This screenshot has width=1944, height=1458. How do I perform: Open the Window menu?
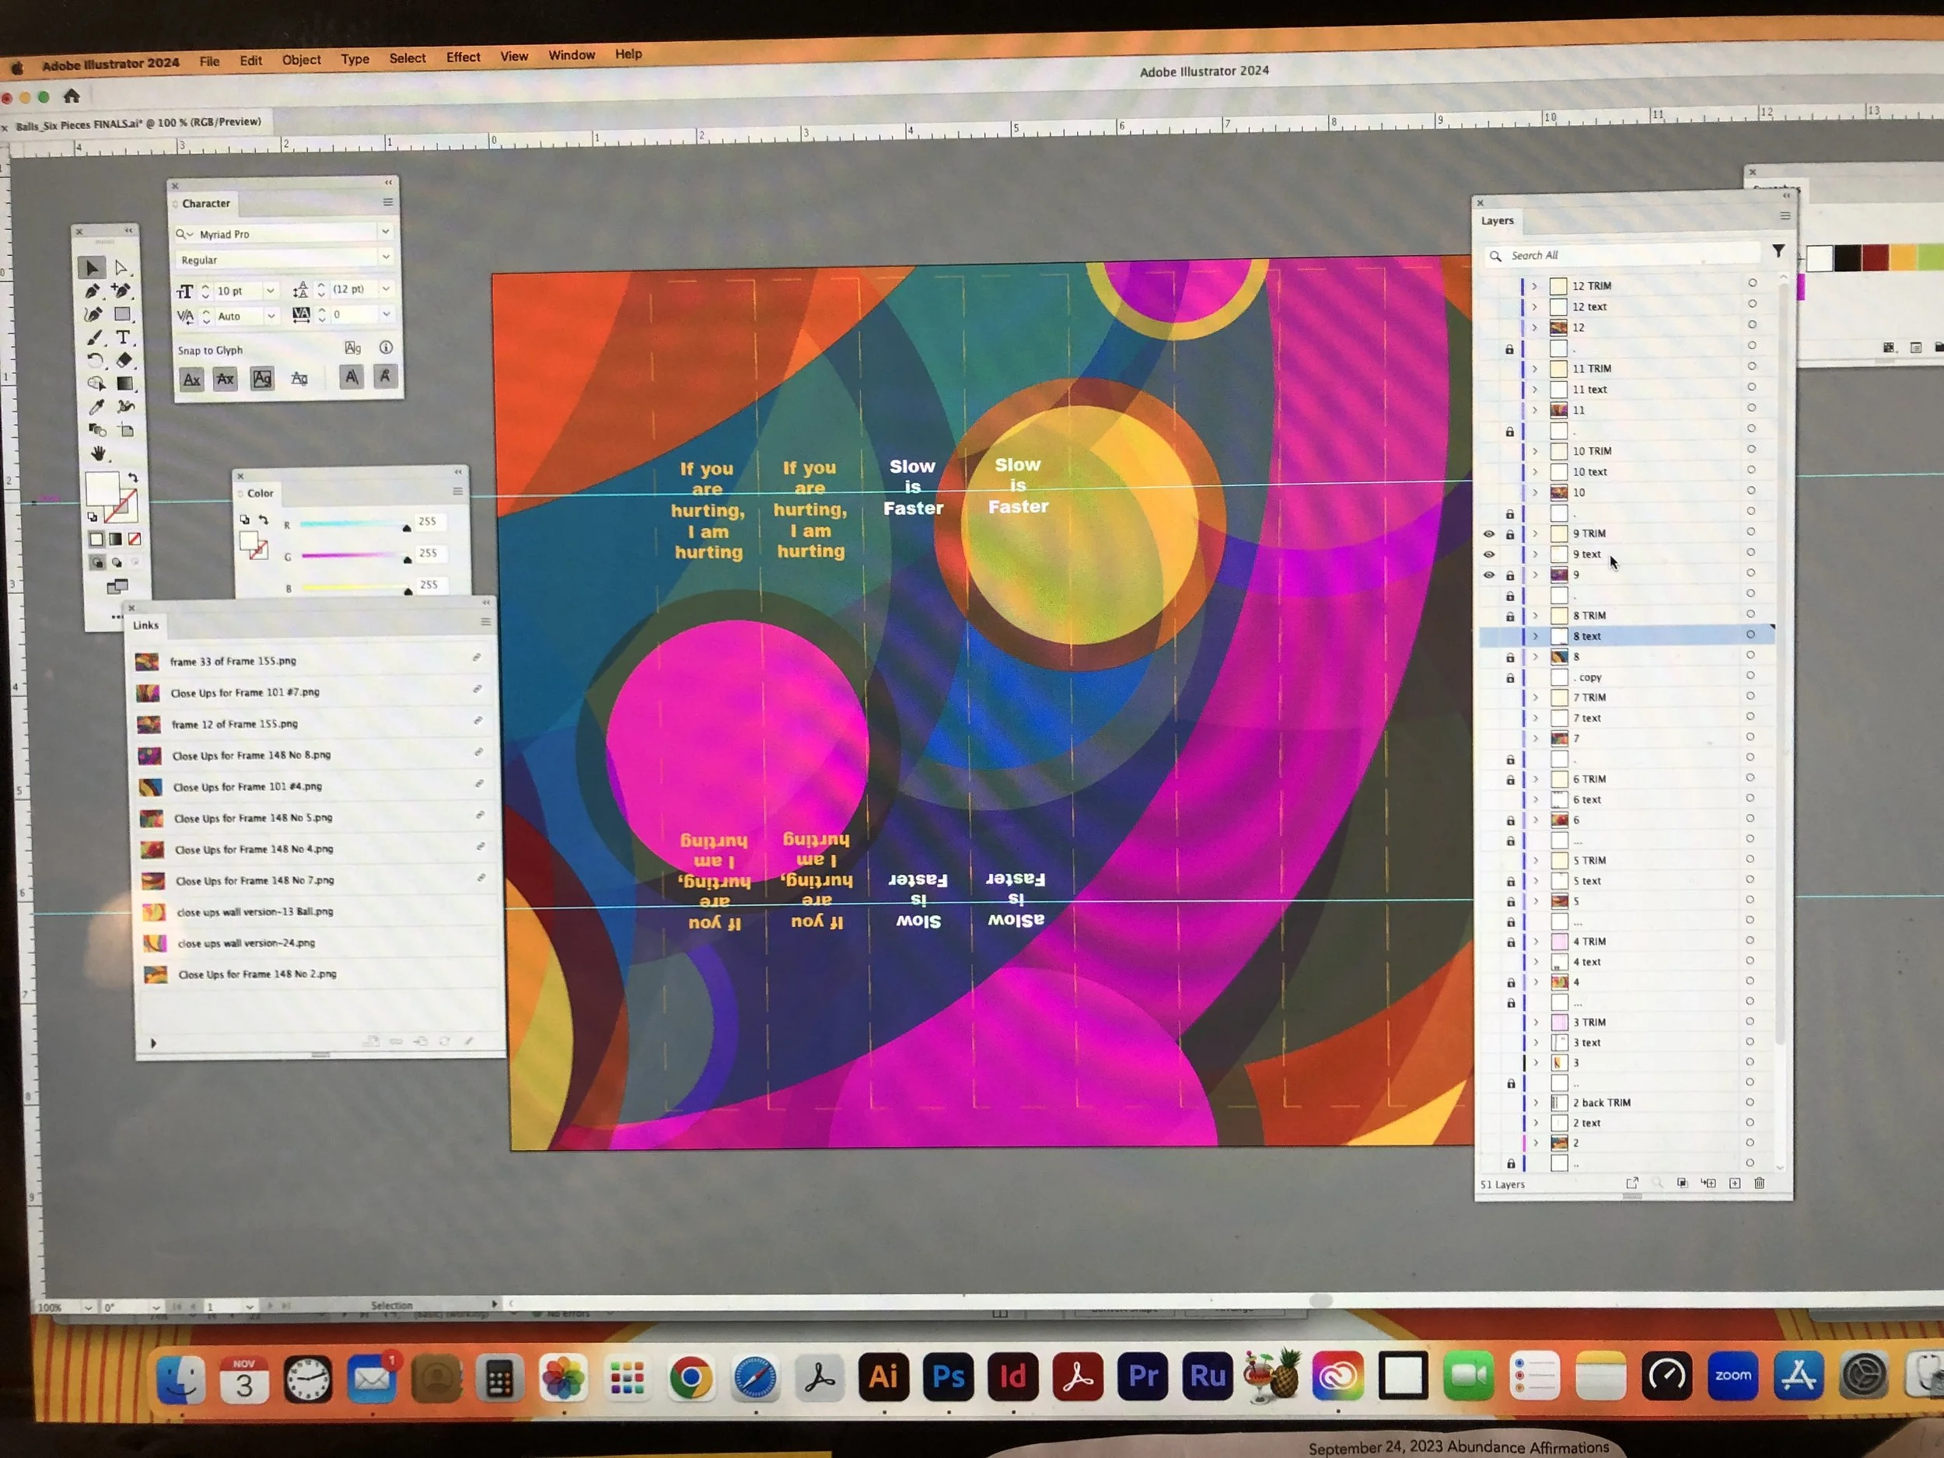pos(572,55)
